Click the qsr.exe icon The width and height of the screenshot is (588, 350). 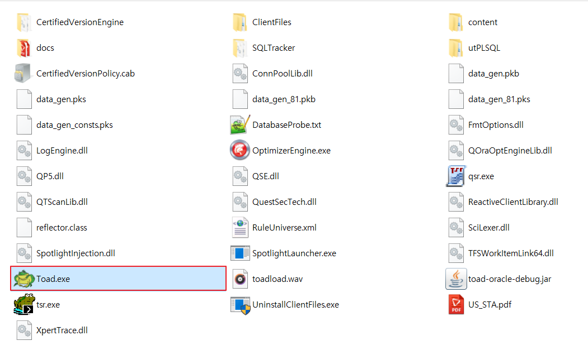point(456,176)
